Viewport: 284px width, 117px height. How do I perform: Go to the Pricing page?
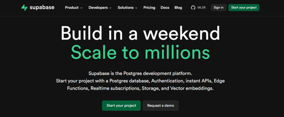point(149,7)
